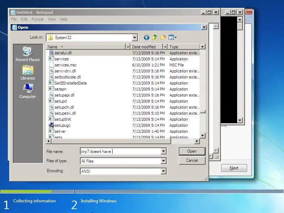Image resolution: width=284 pixels, height=213 pixels.
Task: Expand the Look in System32 dropdown
Action: point(135,38)
